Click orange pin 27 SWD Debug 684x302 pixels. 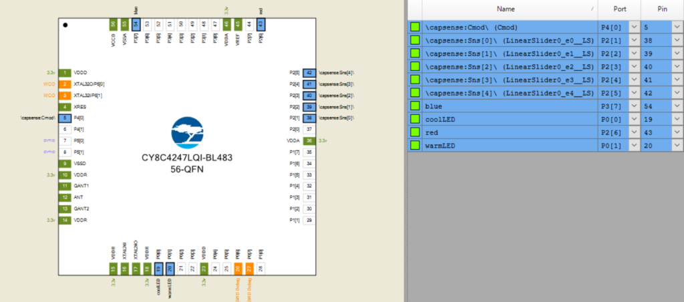click(249, 269)
